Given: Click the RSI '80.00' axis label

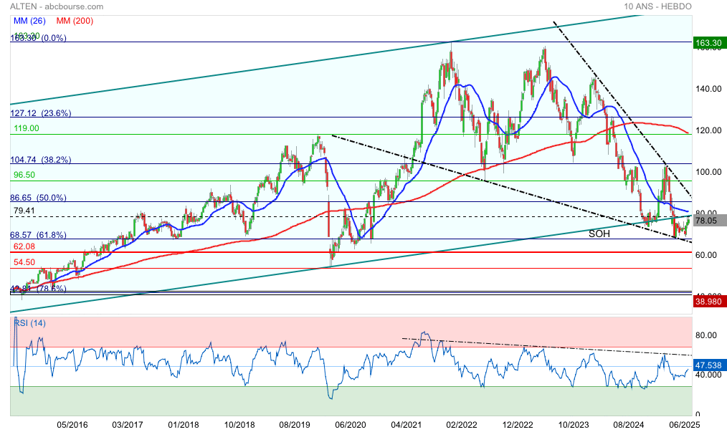Looking at the screenshot, I should click(x=705, y=335).
